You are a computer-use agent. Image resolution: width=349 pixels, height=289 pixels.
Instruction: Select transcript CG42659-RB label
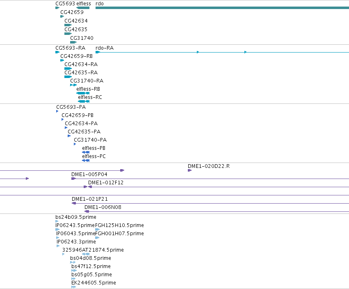coord(76,56)
